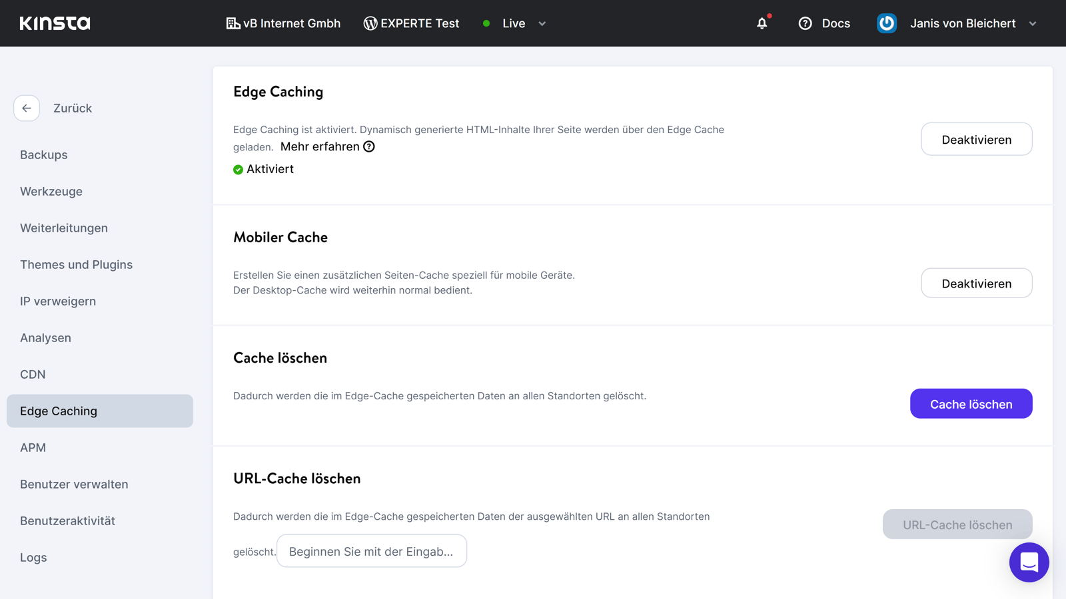Viewport: 1066px width, 599px height.
Task: Go back using the Zurück arrow
Action: click(27, 108)
